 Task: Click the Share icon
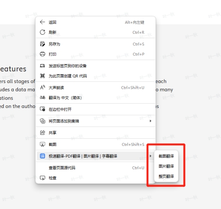(43, 133)
